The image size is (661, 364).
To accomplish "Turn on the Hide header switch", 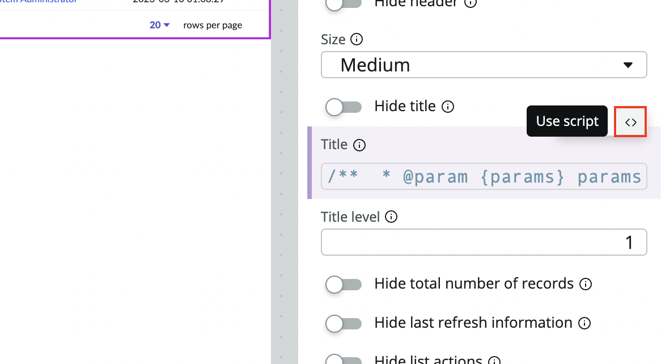I will click(344, 3).
